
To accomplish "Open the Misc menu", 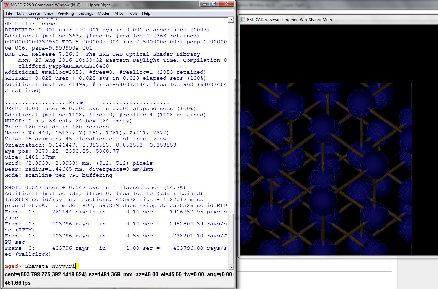I will click(119, 13).
